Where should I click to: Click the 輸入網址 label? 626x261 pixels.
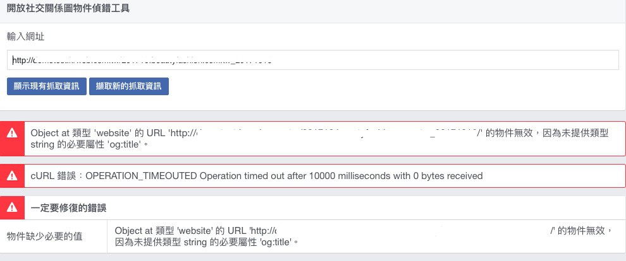25,37
